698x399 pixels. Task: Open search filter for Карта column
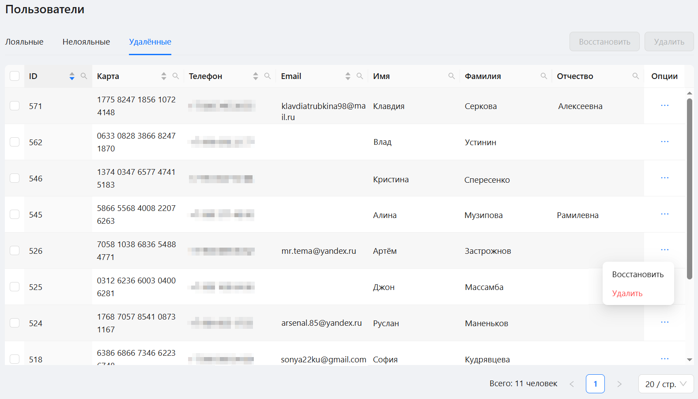click(176, 76)
